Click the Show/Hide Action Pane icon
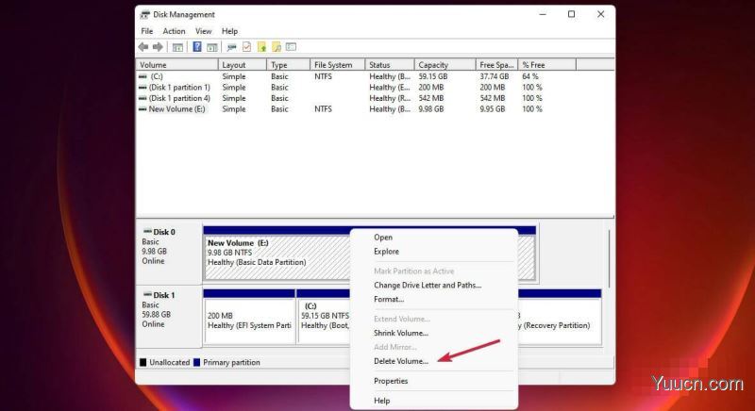The width and height of the screenshot is (755, 411). (x=212, y=47)
